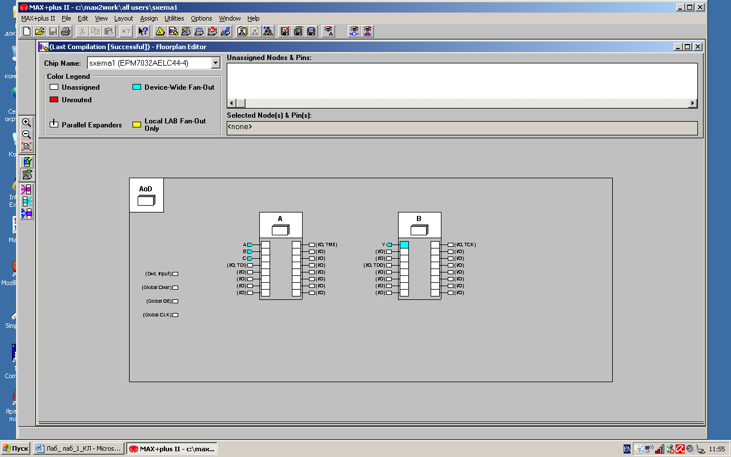Image resolution: width=731 pixels, height=457 pixels.
Task: Open the File menu
Action: point(66,18)
